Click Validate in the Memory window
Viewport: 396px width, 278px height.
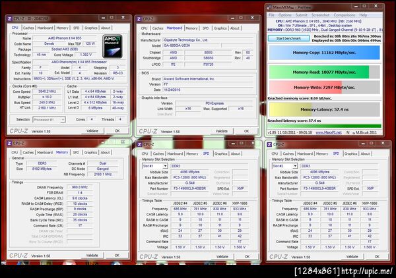pyautogui.click(x=92, y=256)
